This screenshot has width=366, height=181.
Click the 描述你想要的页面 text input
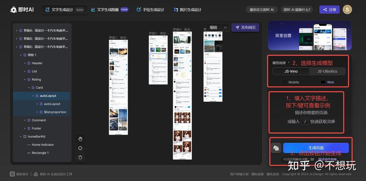coord(311,113)
